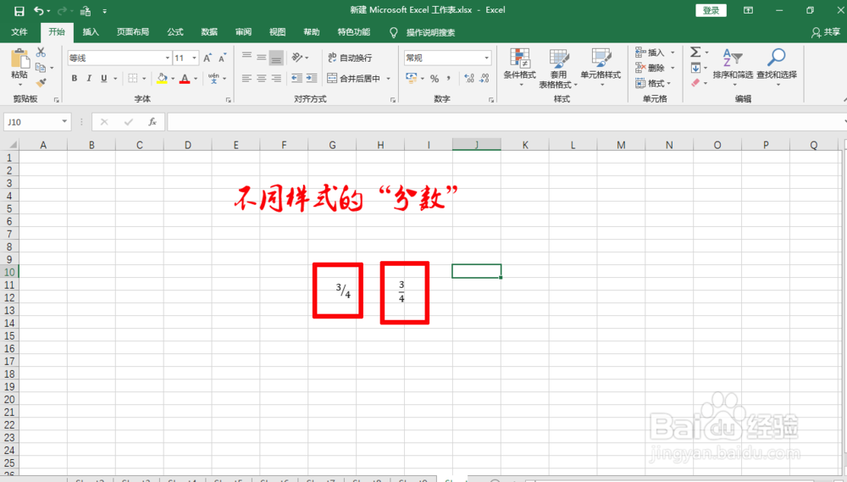Open Format as Table styles
The width and height of the screenshot is (847, 482).
pyautogui.click(x=558, y=68)
